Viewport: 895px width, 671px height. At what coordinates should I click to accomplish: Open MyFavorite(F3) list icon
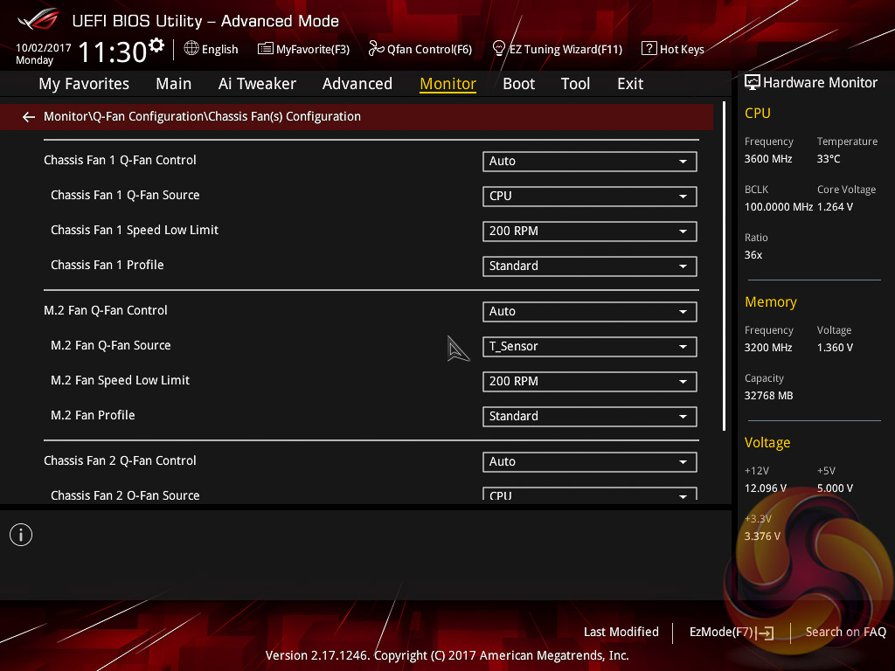tap(266, 49)
